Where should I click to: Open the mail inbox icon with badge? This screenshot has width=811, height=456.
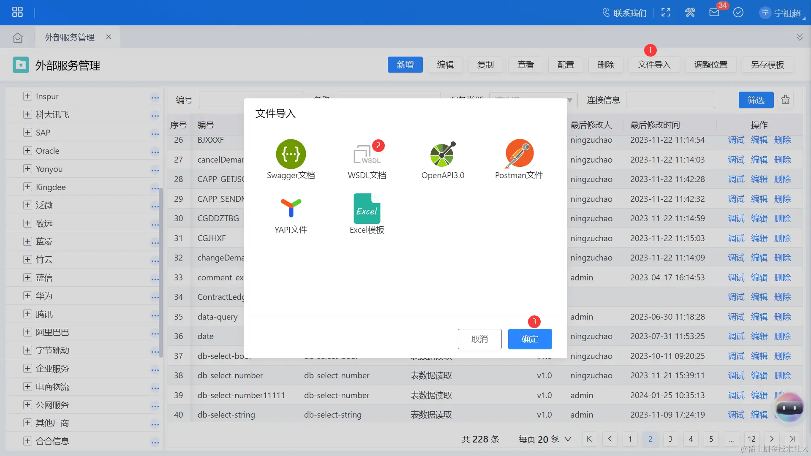coord(714,13)
